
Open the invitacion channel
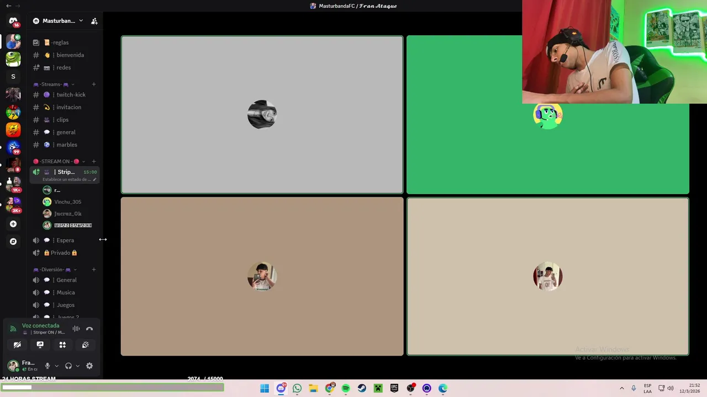pos(65,107)
